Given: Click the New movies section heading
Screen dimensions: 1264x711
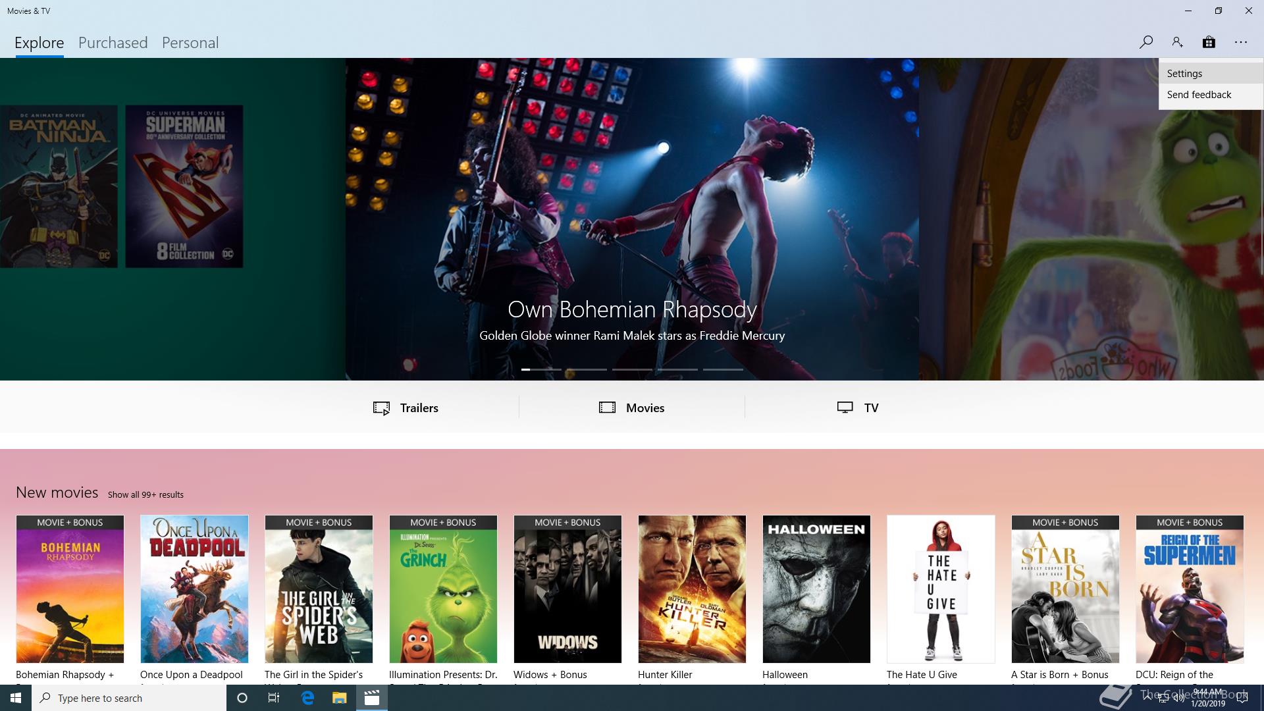Looking at the screenshot, I should point(57,492).
